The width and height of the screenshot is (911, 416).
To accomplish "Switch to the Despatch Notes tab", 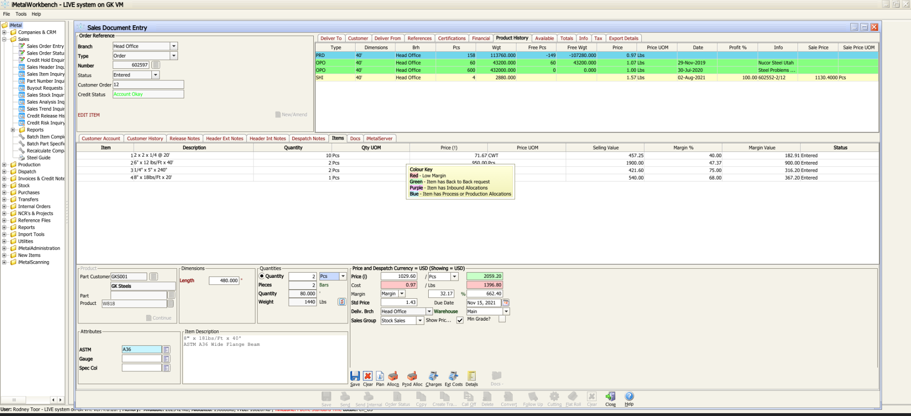I will click(309, 139).
